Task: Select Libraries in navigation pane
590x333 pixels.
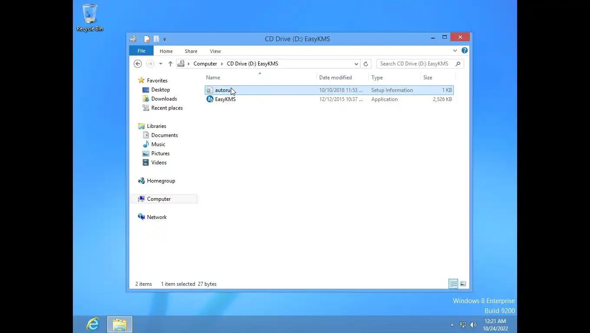Action: [x=157, y=126]
